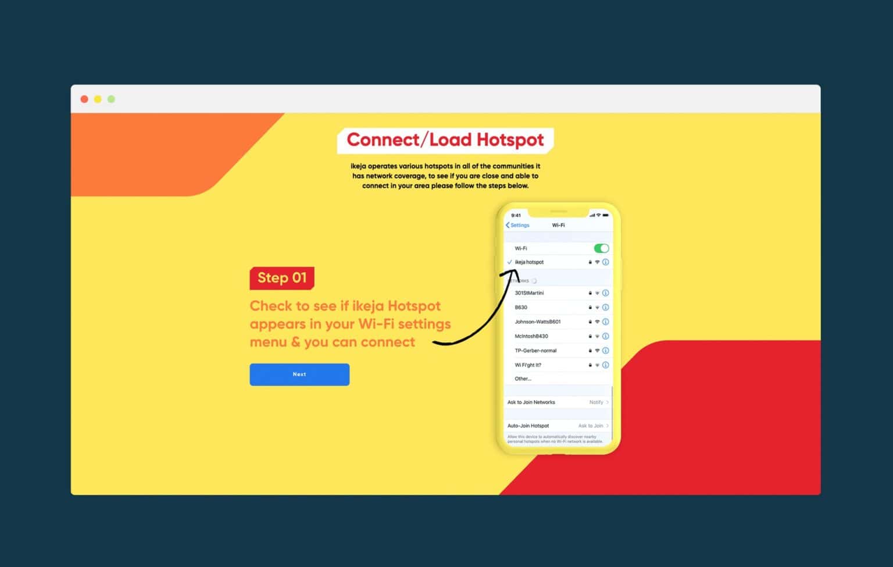Screen dimensions: 893x567
Task: Open Auto-Join Hotspot setting chevron
Action: [608, 426]
